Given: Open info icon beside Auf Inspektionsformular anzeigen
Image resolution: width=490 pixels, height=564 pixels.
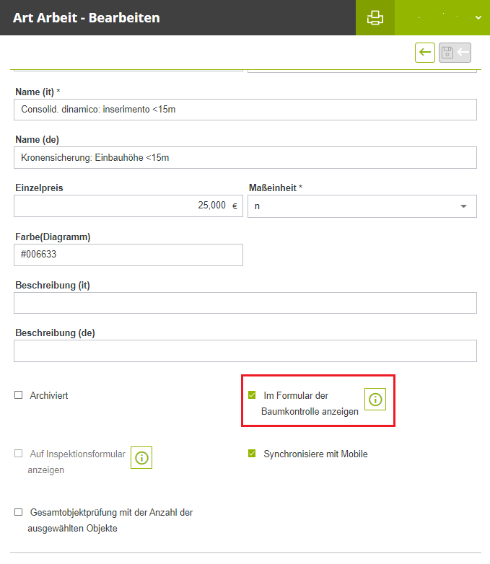Looking at the screenshot, I should 141,457.
